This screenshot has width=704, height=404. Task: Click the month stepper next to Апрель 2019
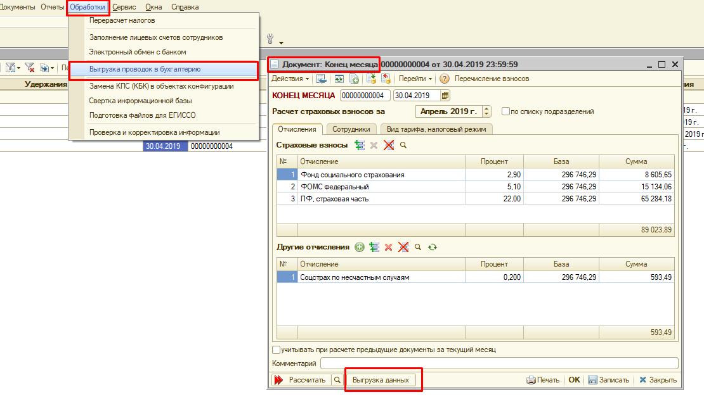(486, 111)
